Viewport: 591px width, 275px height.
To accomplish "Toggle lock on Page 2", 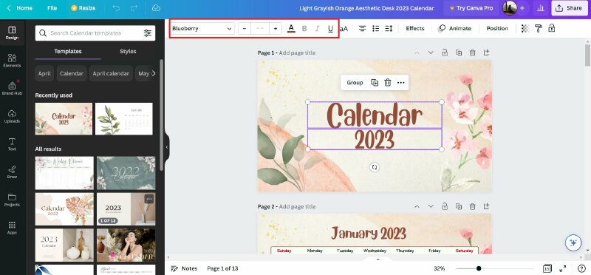I will [445, 206].
